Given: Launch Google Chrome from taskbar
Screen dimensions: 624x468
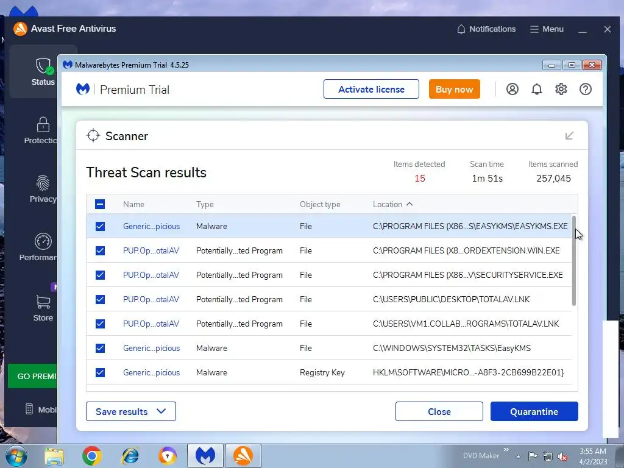Looking at the screenshot, I should click(92, 456).
